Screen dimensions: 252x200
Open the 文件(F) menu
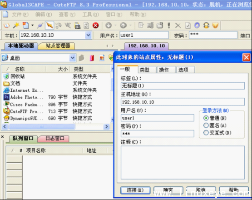coord(20,15)
